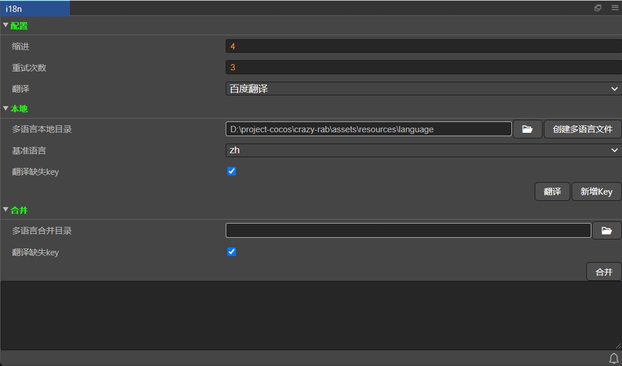Click the 缩进 value input field
The height and width of the screenshot is (366, 622).
coord(423,47)
